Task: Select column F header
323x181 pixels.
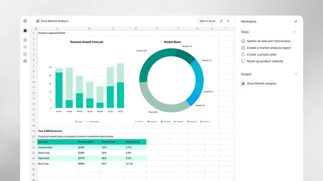Action: coord(178,28)
